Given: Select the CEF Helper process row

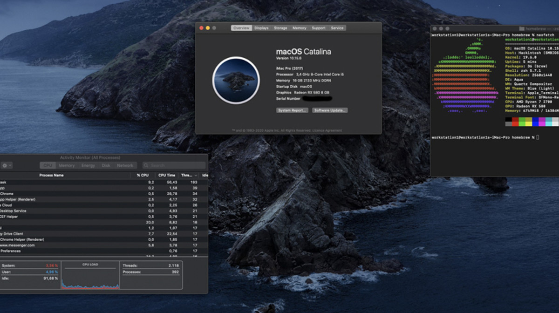Looking at the screenshot, I should point(104,217).
